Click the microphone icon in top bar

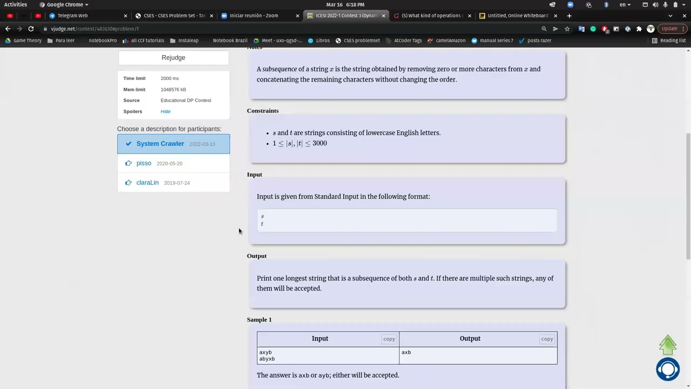point(666,4)
